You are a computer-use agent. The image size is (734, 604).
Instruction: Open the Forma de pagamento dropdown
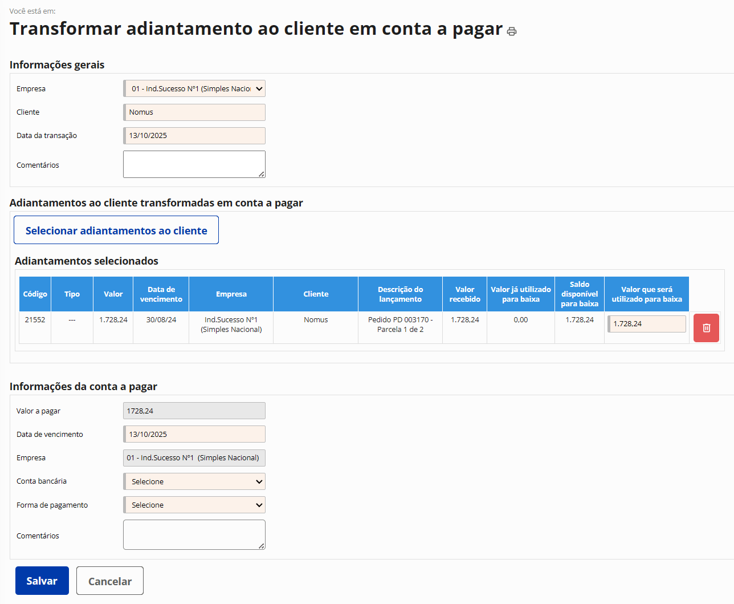coord(194,505)
